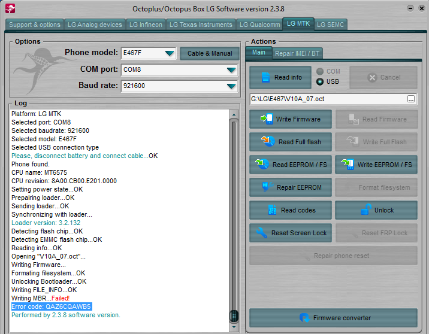This screenshot has width=429, height=334.
Task: Click the Firmware converter icon
Action: pos(304,318)
